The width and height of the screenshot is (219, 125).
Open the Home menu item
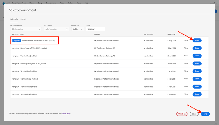pos(32,3)
